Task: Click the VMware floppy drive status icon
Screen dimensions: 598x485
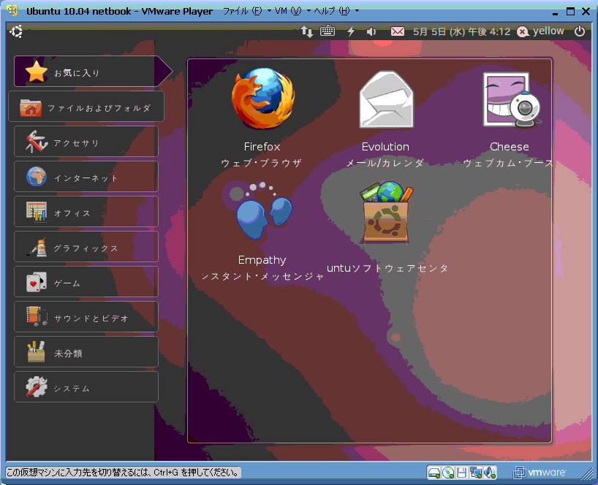Action: point(461,473)
